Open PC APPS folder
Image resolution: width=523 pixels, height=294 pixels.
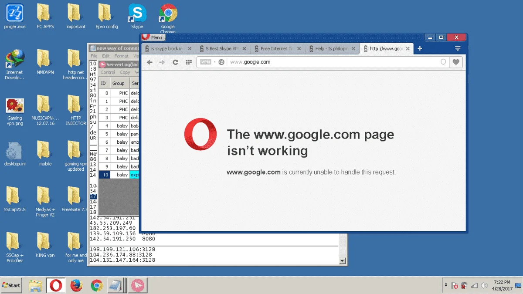point(45,17)
